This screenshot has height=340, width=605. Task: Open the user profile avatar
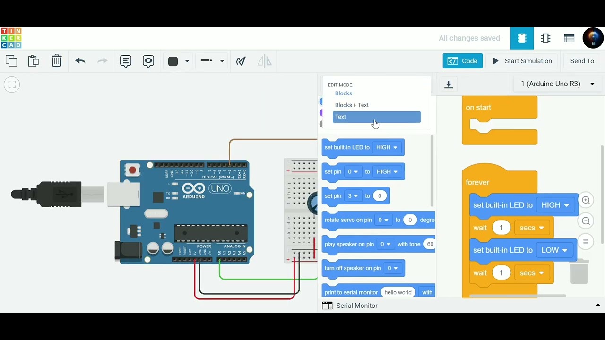593,38
